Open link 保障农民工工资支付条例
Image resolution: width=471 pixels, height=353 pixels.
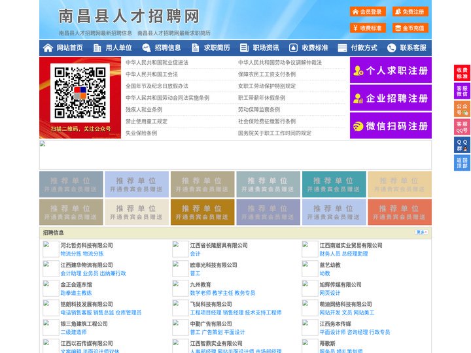pyautogui.click(x=267, y=74)
